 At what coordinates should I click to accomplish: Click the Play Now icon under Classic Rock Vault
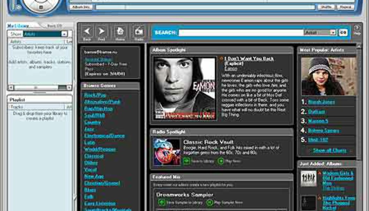click(x=221, y=161)
